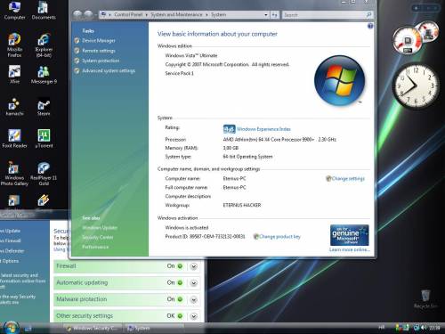This screenshot has width=445, height=334.
Task: Open Device Manager task link
Action: point(99,41)
